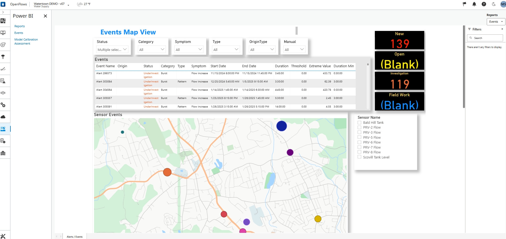Select the water tower sidebar icon

[3, 57]
